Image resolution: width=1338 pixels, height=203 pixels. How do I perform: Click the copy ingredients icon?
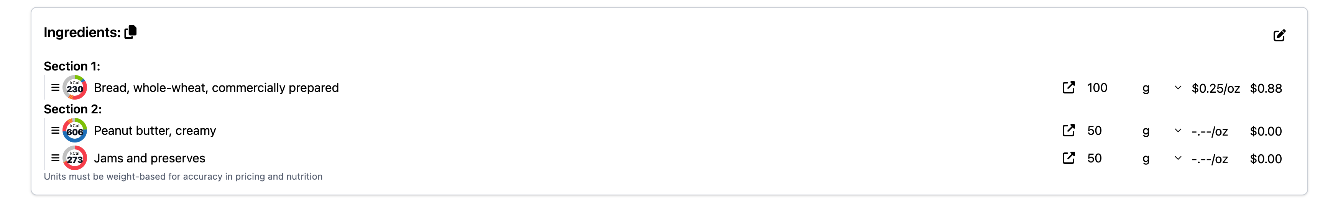131,32
